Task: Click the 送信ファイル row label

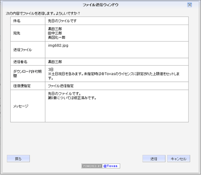Action: 23,50
